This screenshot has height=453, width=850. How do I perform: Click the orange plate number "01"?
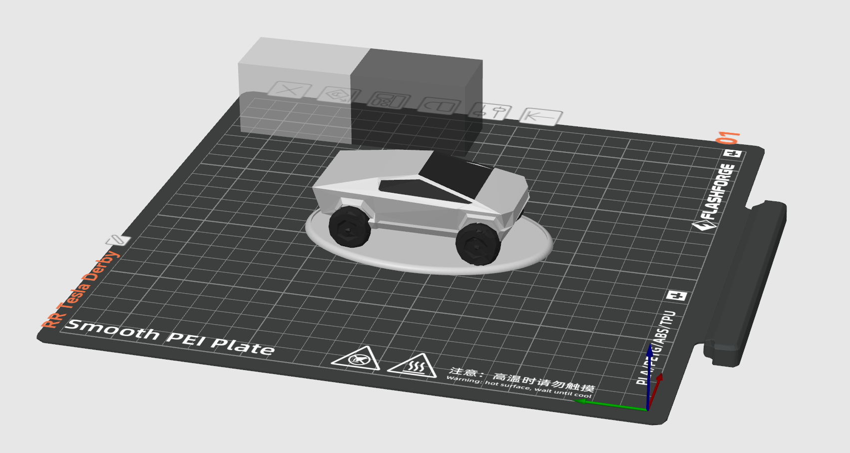[728, 138]
